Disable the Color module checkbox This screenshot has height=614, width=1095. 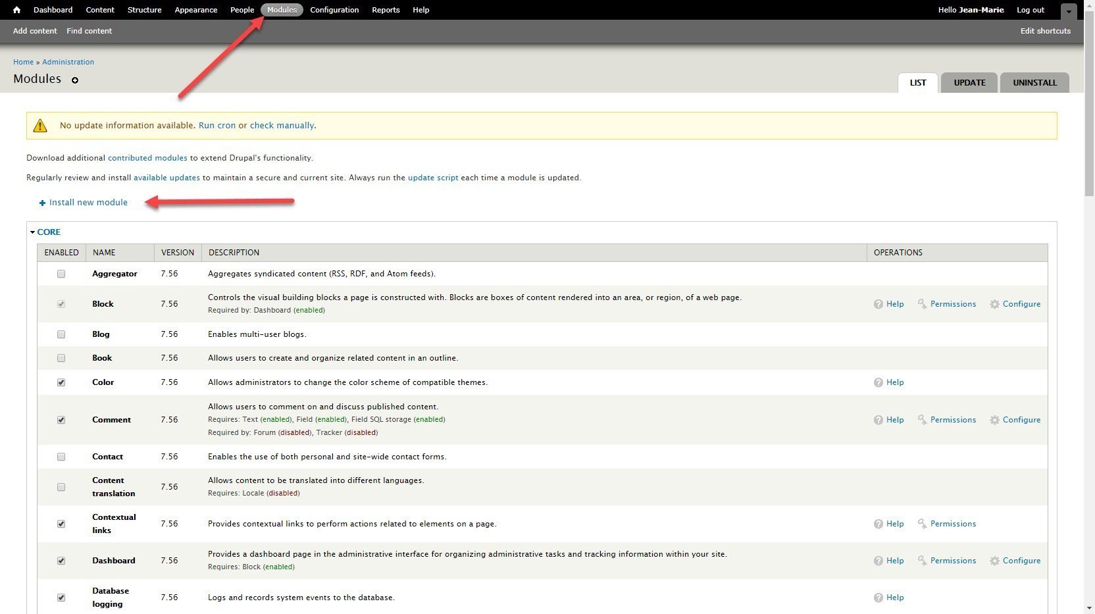61,382
